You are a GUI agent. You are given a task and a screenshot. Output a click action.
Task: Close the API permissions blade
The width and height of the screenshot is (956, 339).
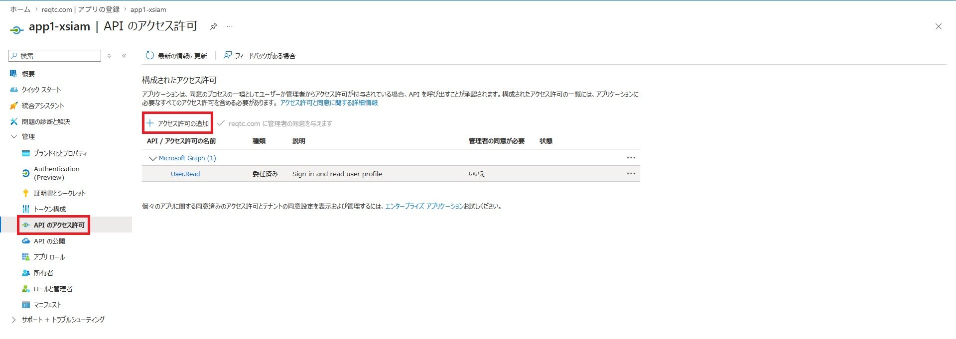[939, 26]
